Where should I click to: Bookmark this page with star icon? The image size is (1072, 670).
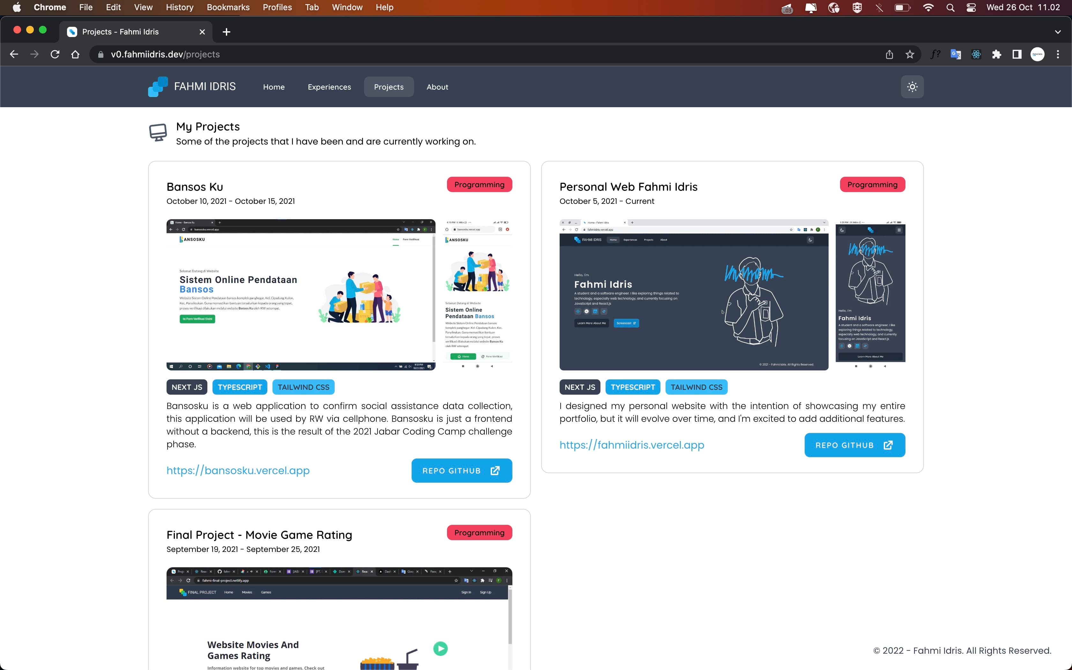909,55
